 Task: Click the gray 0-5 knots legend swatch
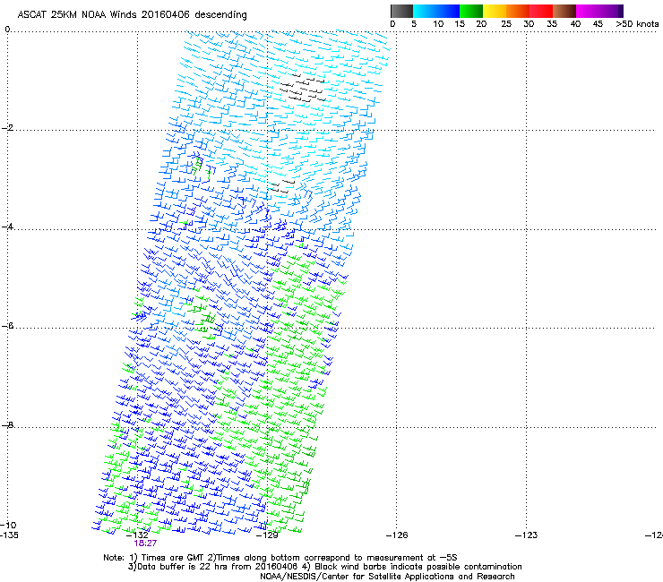point(401,11)
